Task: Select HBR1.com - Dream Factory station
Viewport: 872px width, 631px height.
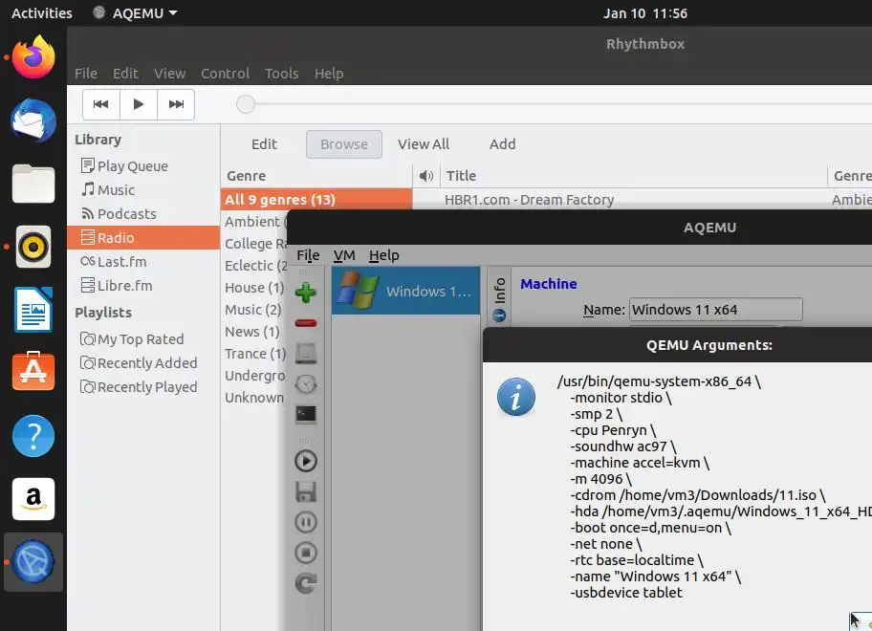Action: coord(529,200)
